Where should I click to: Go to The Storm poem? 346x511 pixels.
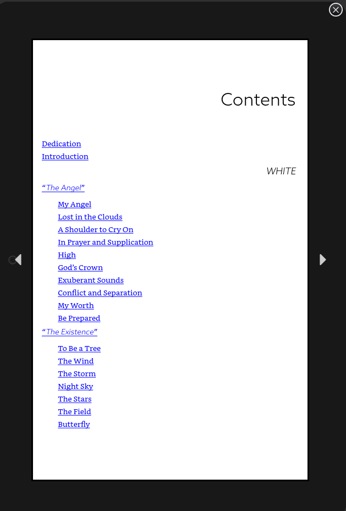coord(77,374)
